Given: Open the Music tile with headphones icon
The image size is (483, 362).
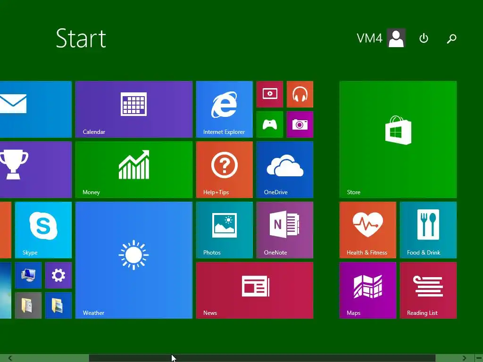Looking at the screenshot, I should (x=300, y=94).
